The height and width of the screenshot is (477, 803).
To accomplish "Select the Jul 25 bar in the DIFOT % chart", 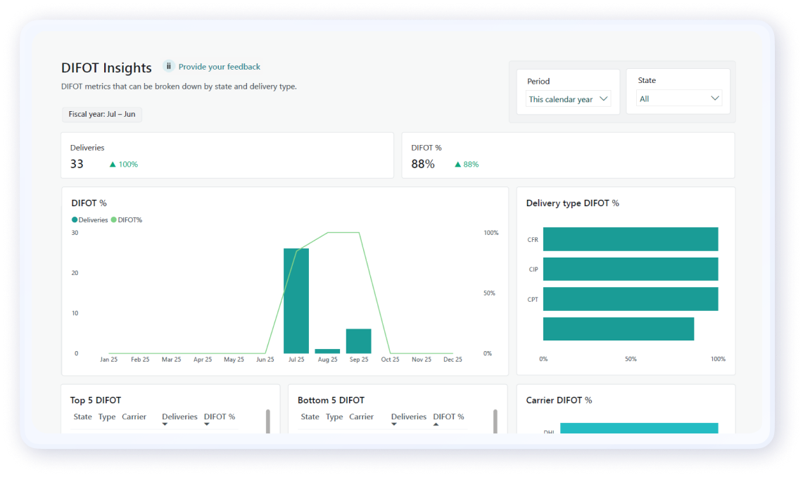I will [x=296, y=299].
